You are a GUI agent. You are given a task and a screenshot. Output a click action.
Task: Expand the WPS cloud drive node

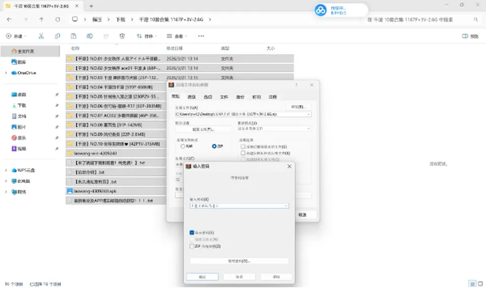pos(6,170)
